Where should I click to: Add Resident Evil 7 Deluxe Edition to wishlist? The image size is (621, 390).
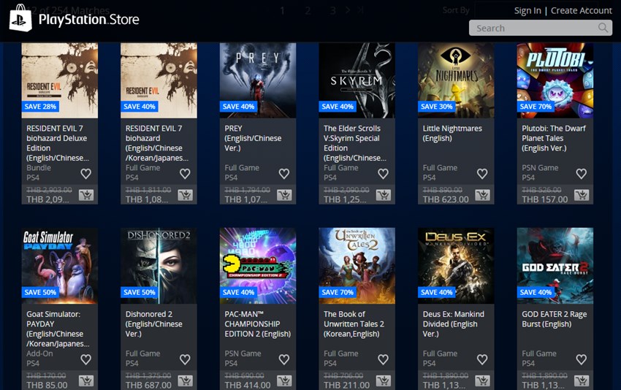tap(86, 173)
